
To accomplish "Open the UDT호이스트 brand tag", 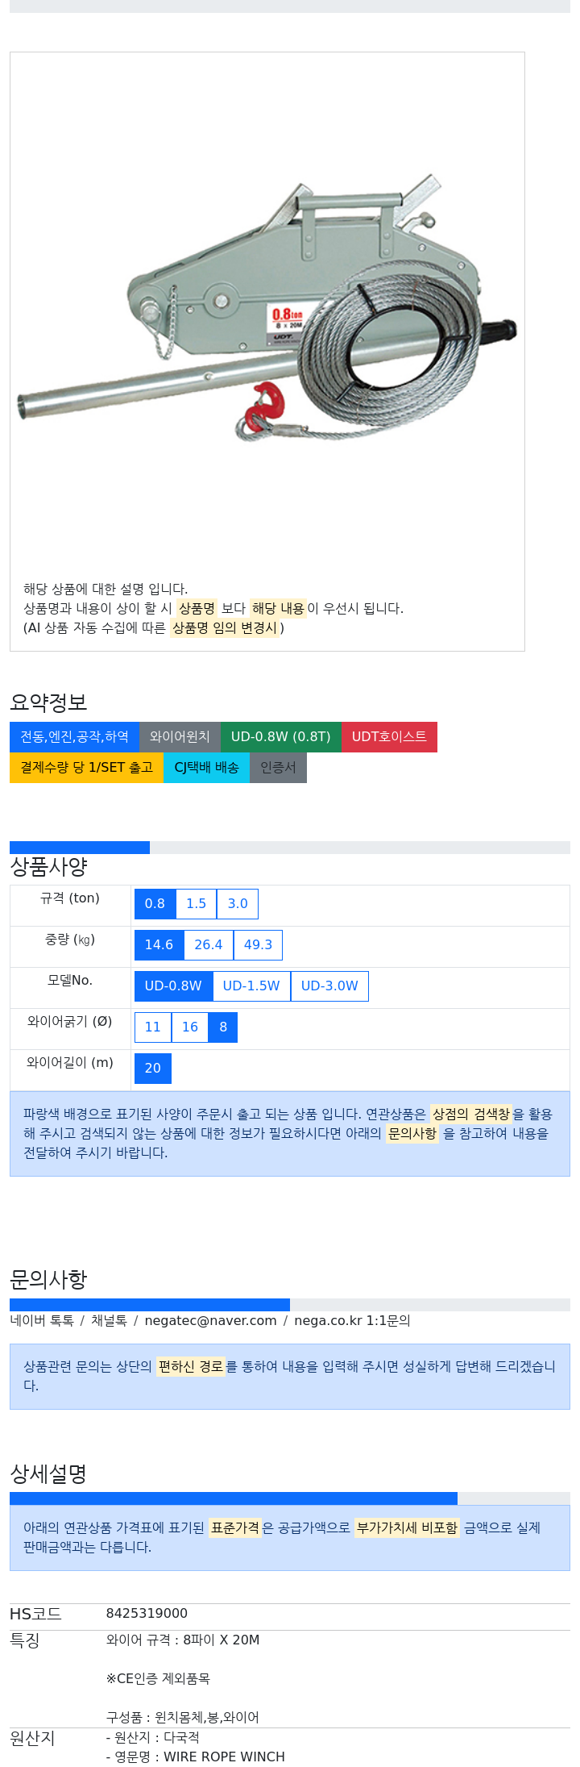I will coord(389,737).
